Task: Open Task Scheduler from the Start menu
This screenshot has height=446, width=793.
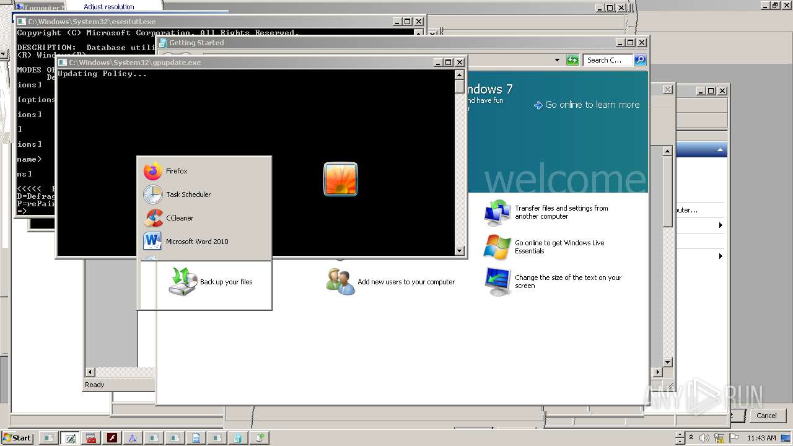Action: click(204, 195)
